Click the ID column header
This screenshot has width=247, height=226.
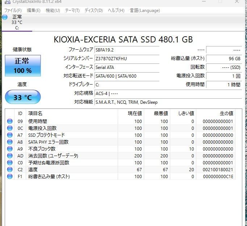coord(20,113)
